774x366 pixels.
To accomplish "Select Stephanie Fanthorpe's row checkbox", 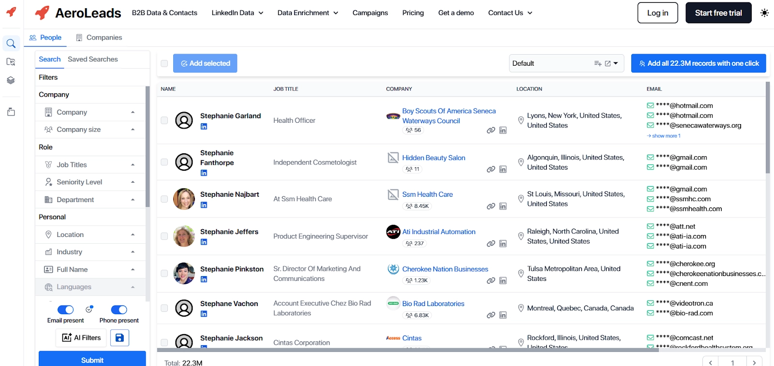I will pos(164,162).
